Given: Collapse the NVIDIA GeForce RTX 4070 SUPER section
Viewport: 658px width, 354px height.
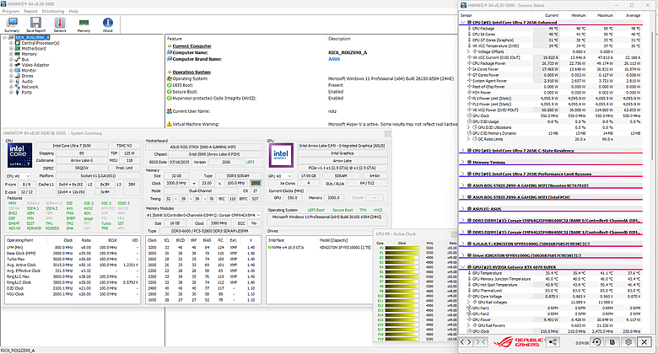Looking at the screenshot, I should [463, 266].
